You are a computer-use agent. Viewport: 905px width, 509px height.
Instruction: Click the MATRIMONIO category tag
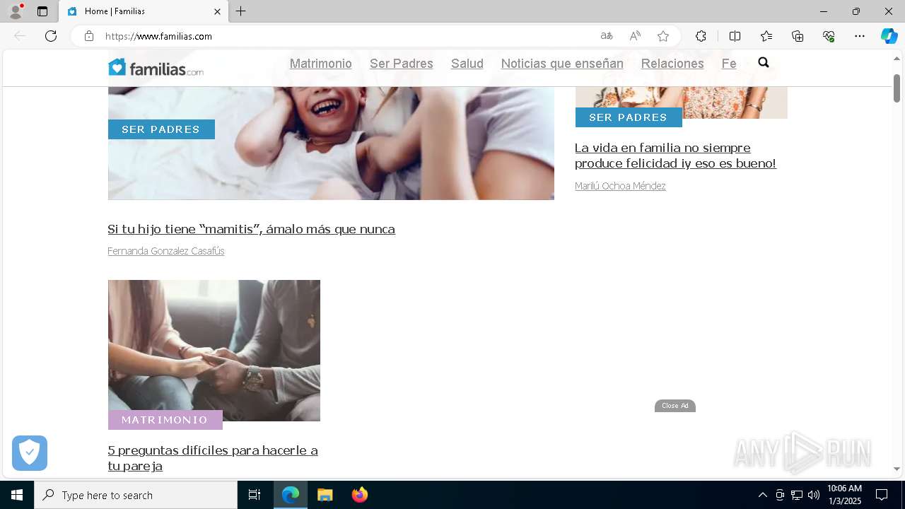pyautogui.click(x=165, y=420)
